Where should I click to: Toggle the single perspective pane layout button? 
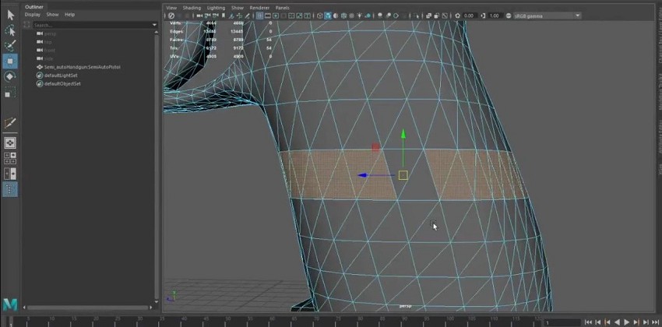10,143
